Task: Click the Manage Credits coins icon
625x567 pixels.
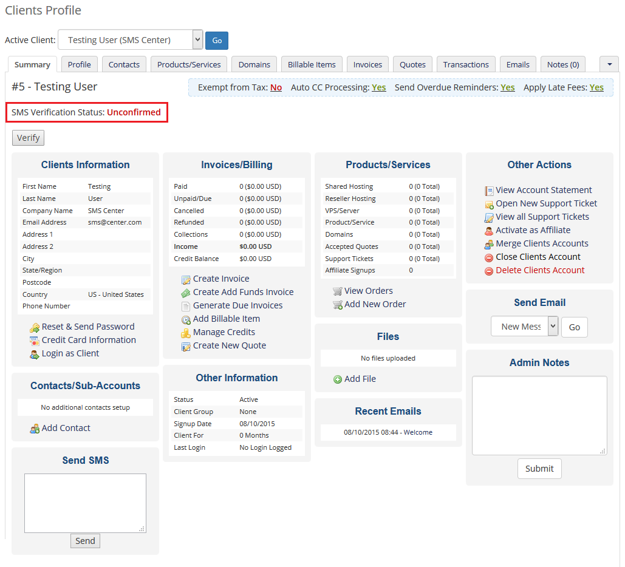Action: tap(186, 333)
